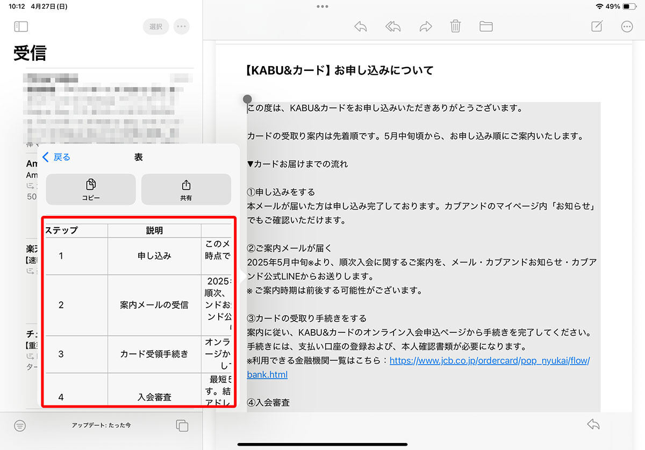Open the inbox more options ellipsis

182,26
